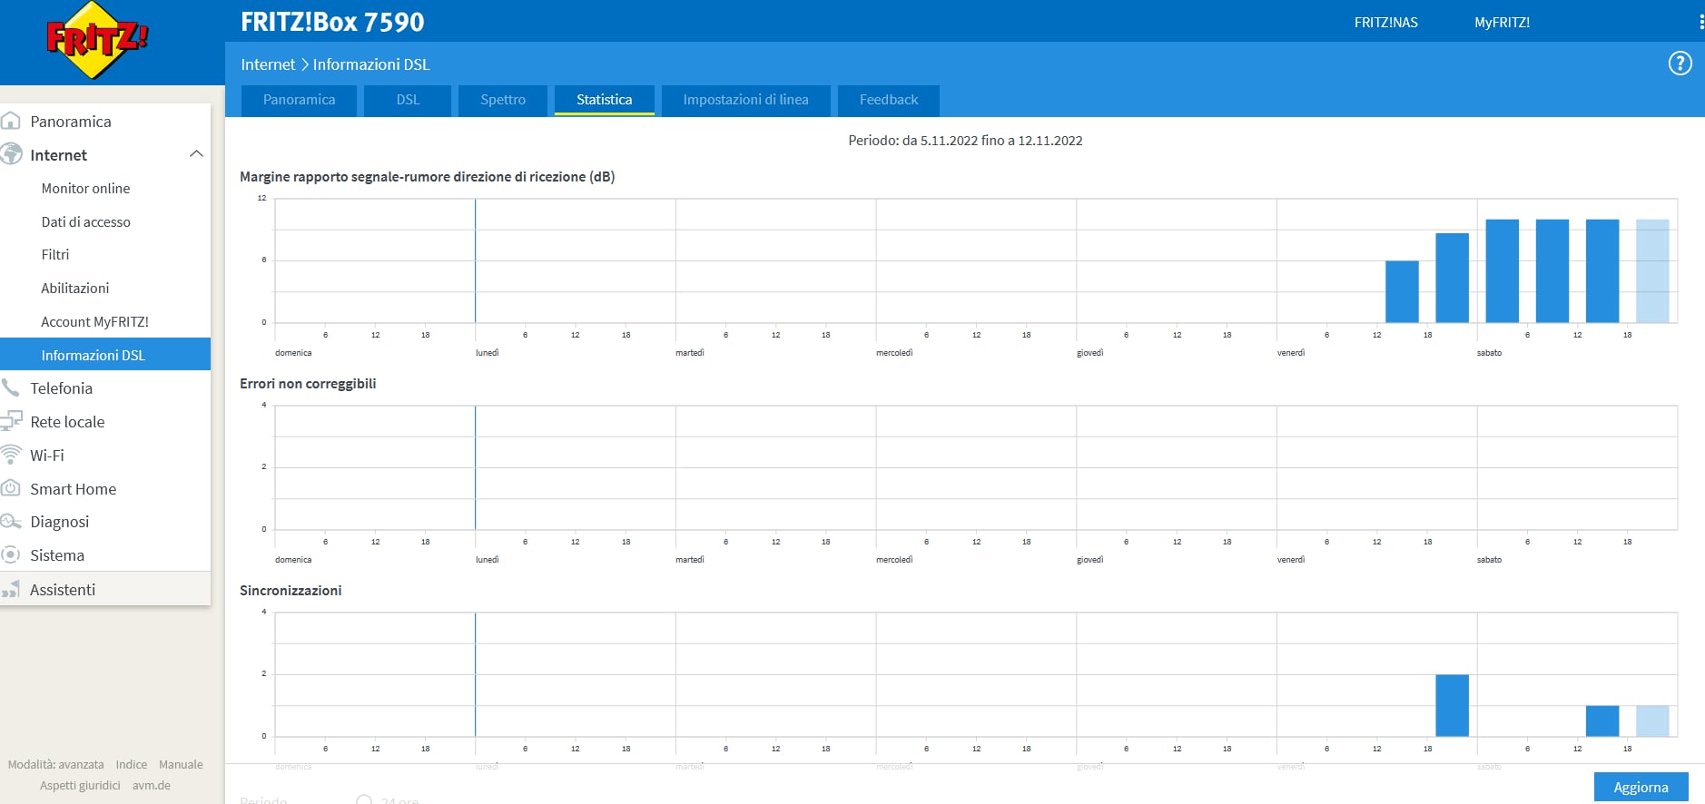Click the Diagnosi icon in sidebar
The image size is (1705, 804).
pyautogui.click(x=11, y=521)
